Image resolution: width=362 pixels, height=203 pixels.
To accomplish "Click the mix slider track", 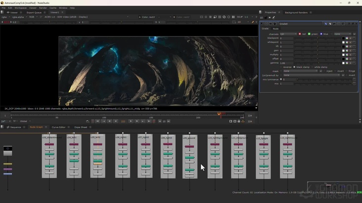I will coord(323,84).
